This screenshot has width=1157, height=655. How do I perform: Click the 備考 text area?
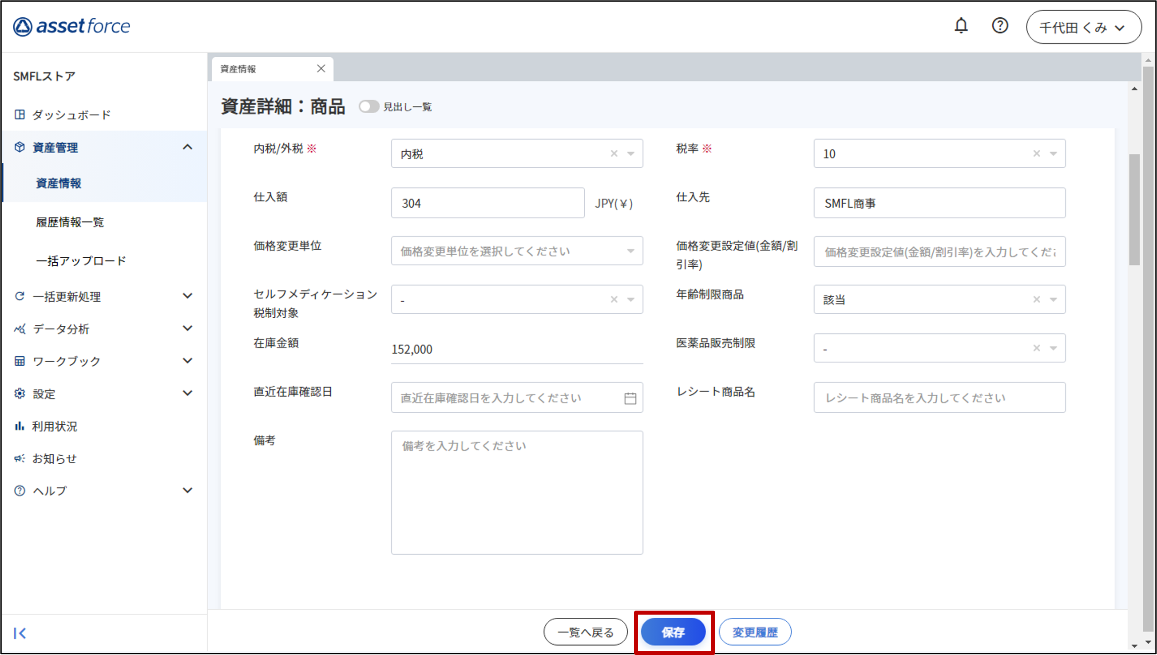click(x=517, y=493)
